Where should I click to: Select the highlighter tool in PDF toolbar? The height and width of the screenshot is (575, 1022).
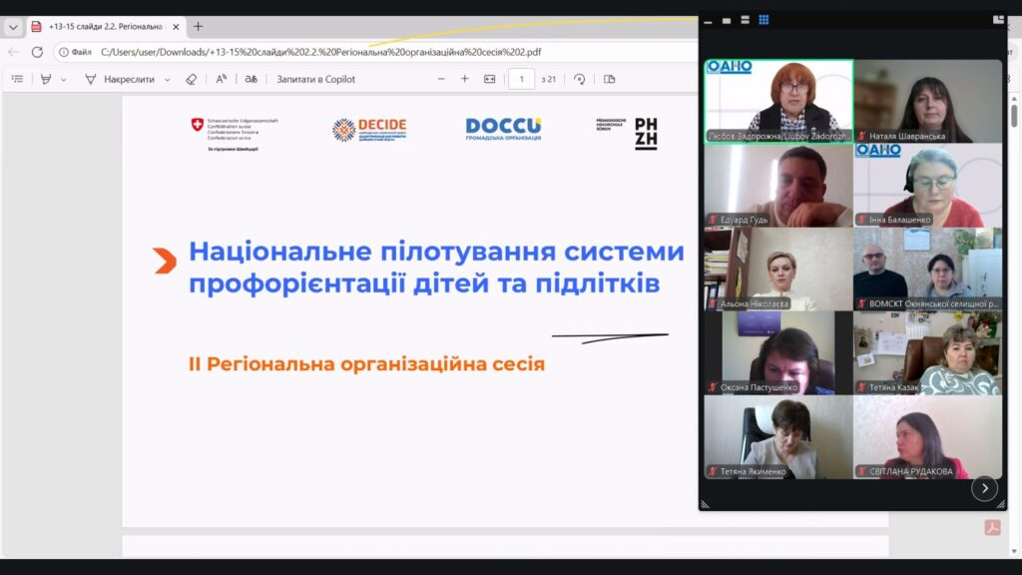(x=46, y=79)
